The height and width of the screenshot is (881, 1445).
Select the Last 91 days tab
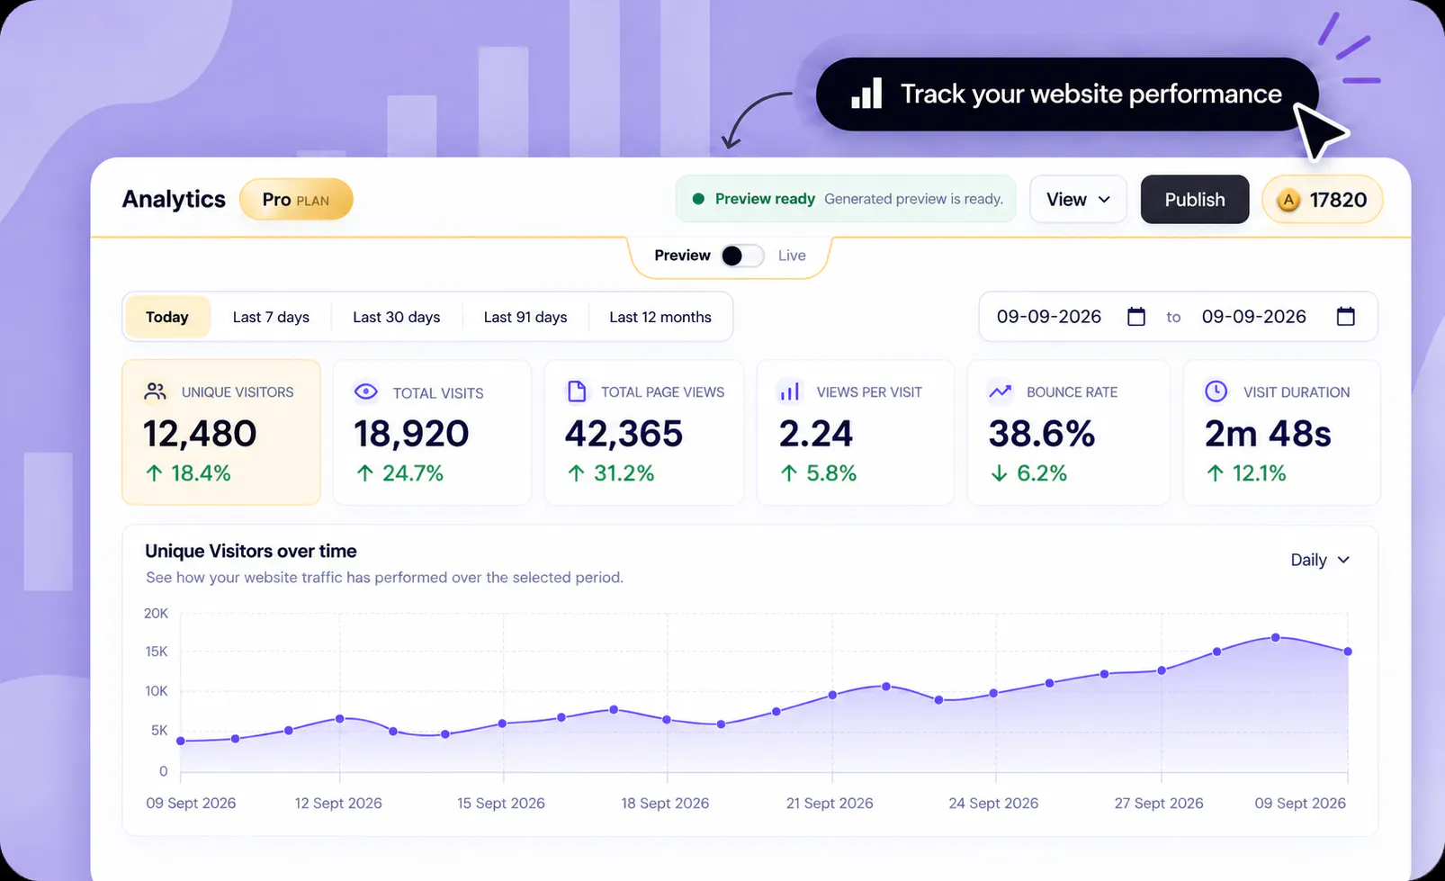point(525,317)
